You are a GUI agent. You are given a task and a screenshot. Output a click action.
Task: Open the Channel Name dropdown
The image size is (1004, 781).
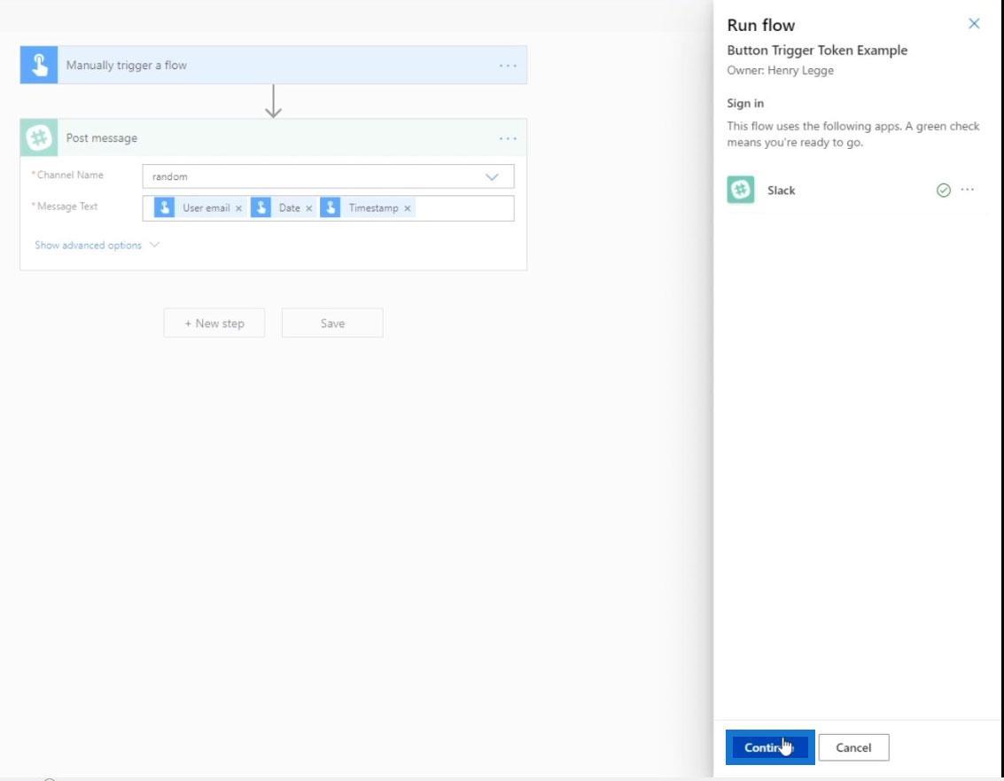492,176
